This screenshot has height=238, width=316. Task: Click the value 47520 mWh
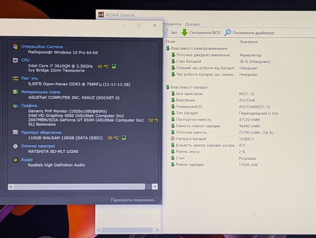pyautogui.click(x=250, y=120)
